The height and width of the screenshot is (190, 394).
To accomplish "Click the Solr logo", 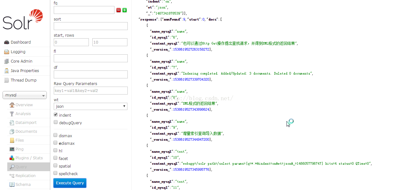I will coord(23,19).
